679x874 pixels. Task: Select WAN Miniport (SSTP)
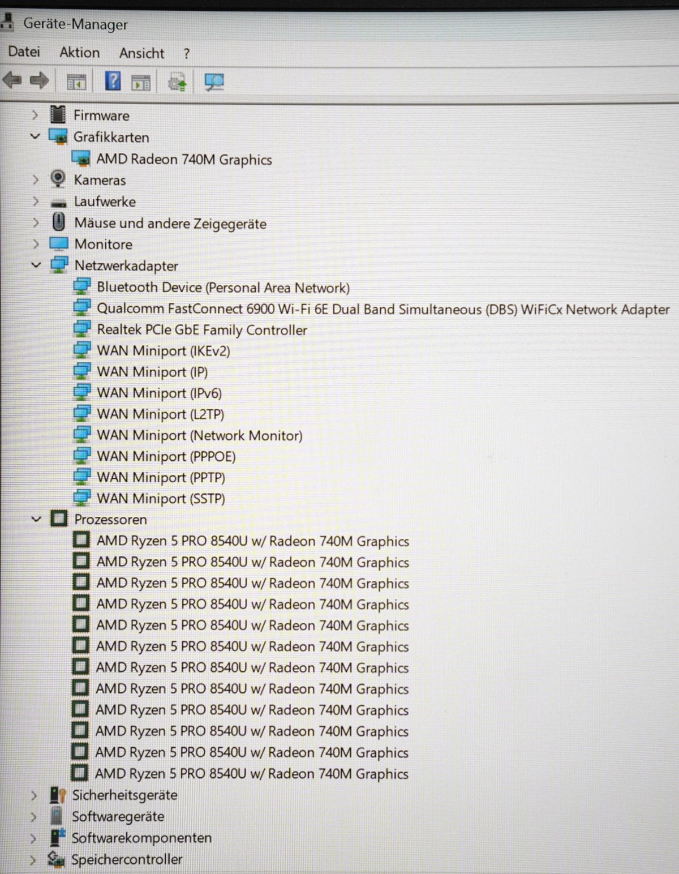(x=161, y=498)
